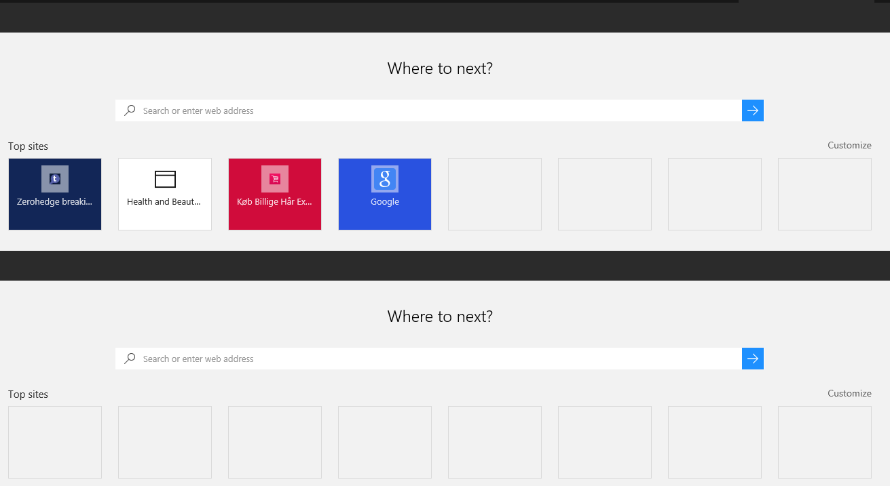Click the empty tile right of Google

(495, 195)
